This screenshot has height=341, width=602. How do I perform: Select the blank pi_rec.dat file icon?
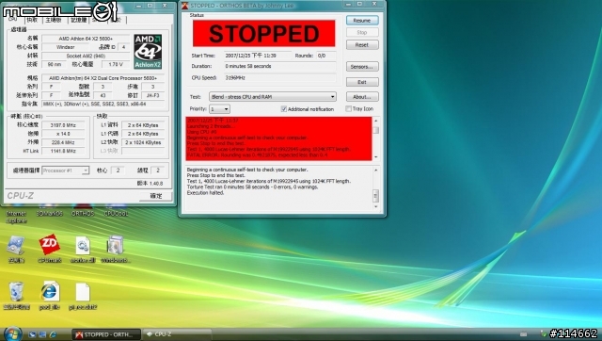(x=83, y=292)
